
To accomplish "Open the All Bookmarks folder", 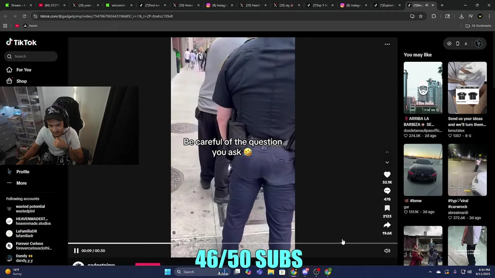I will pyautogui.click(x=478, y=26).
